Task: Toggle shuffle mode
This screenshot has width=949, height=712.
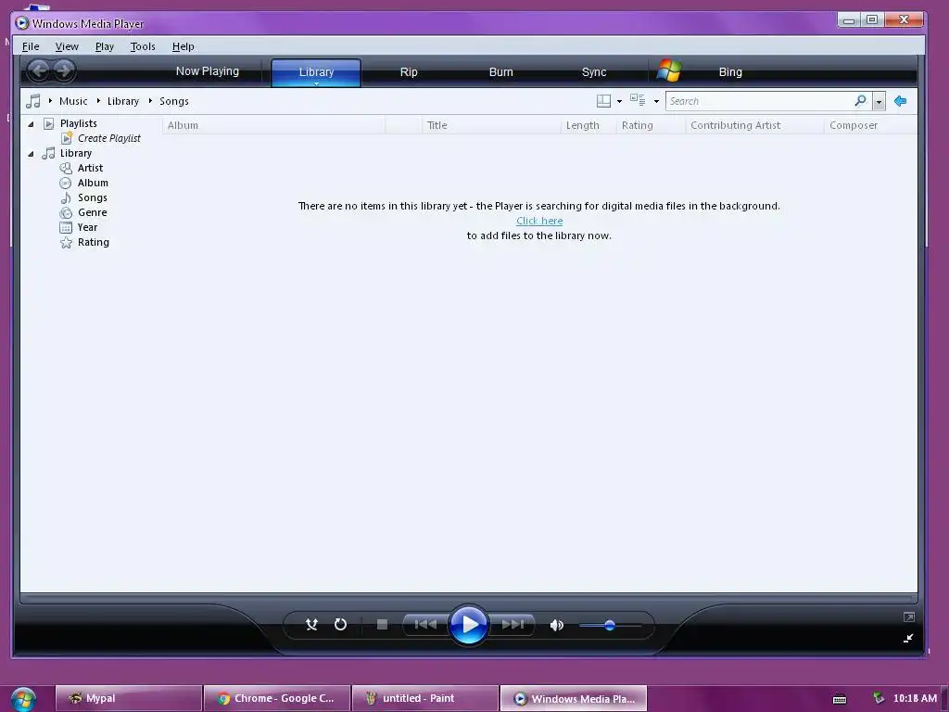Action: pos(311,624)
